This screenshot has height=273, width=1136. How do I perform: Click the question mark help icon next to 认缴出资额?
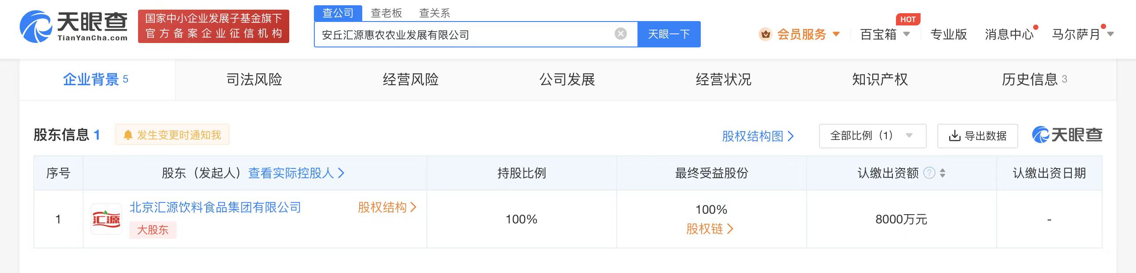pyautogui.click(x=929, y=173)
